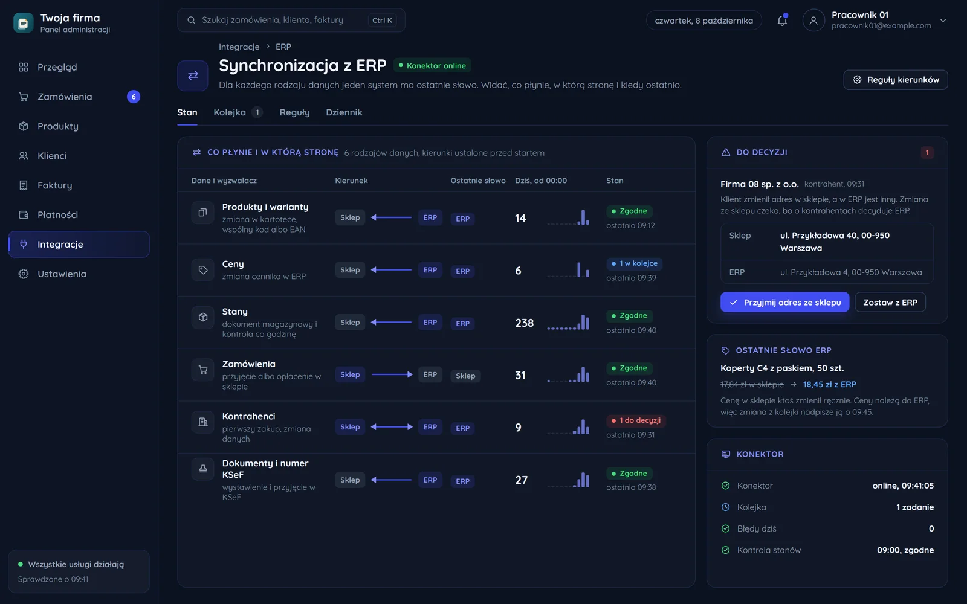Click the search orders input field
The height and width of the screenshot is (604, 967).
point(291,21)
